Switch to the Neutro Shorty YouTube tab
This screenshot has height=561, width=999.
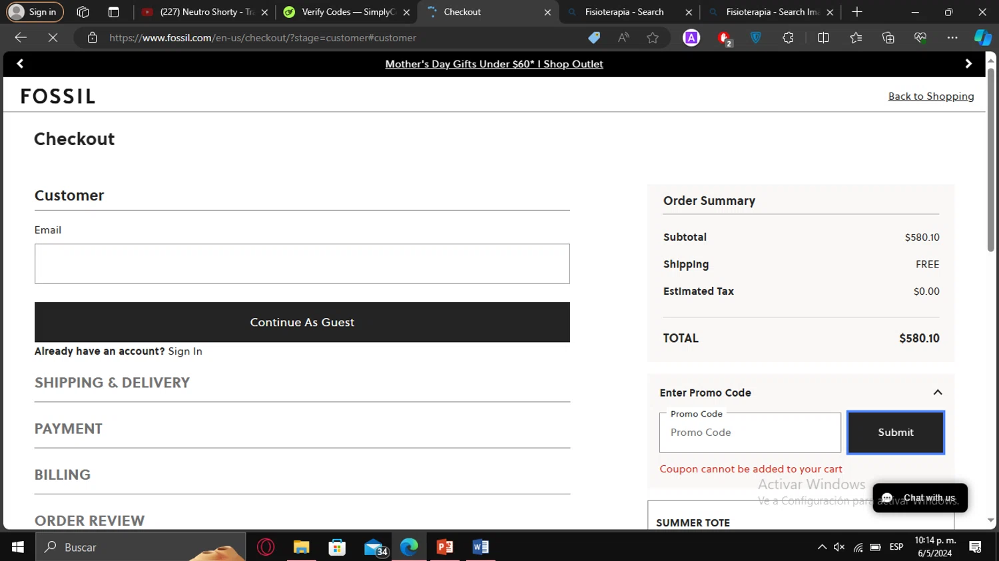tap(204, 12)
